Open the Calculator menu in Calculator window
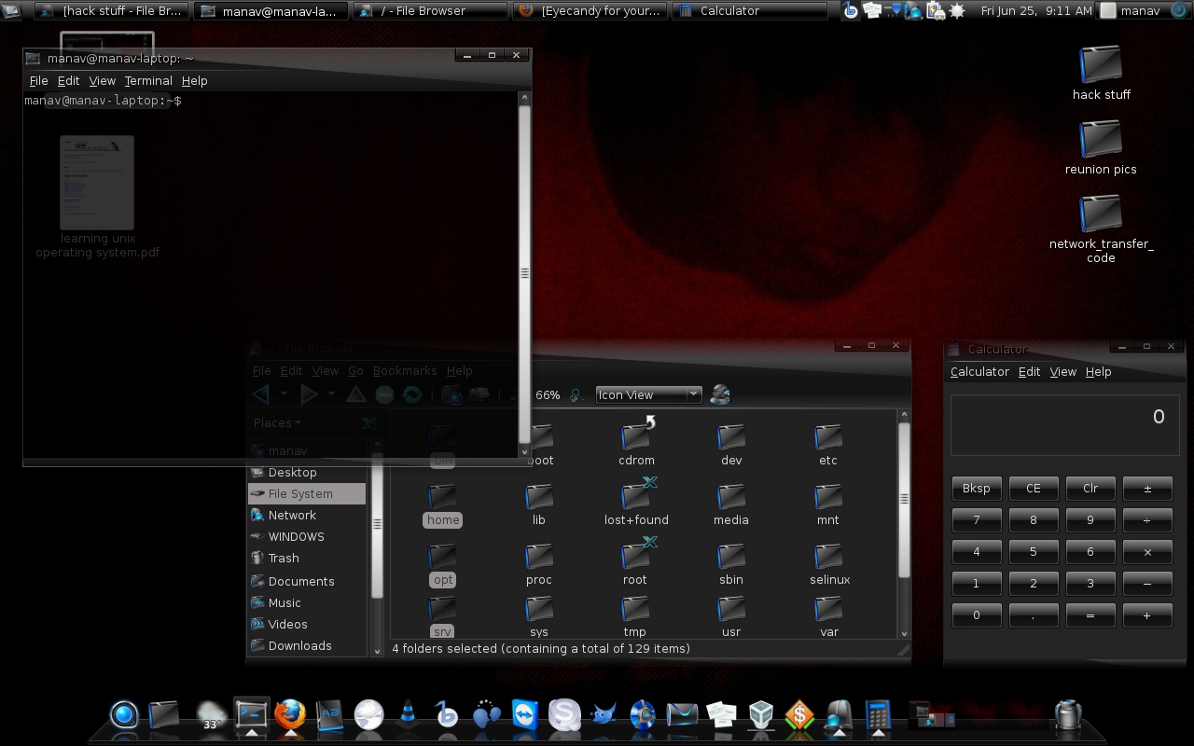The height and width of the screenshot is (746, 1194). tap(979, 371)
